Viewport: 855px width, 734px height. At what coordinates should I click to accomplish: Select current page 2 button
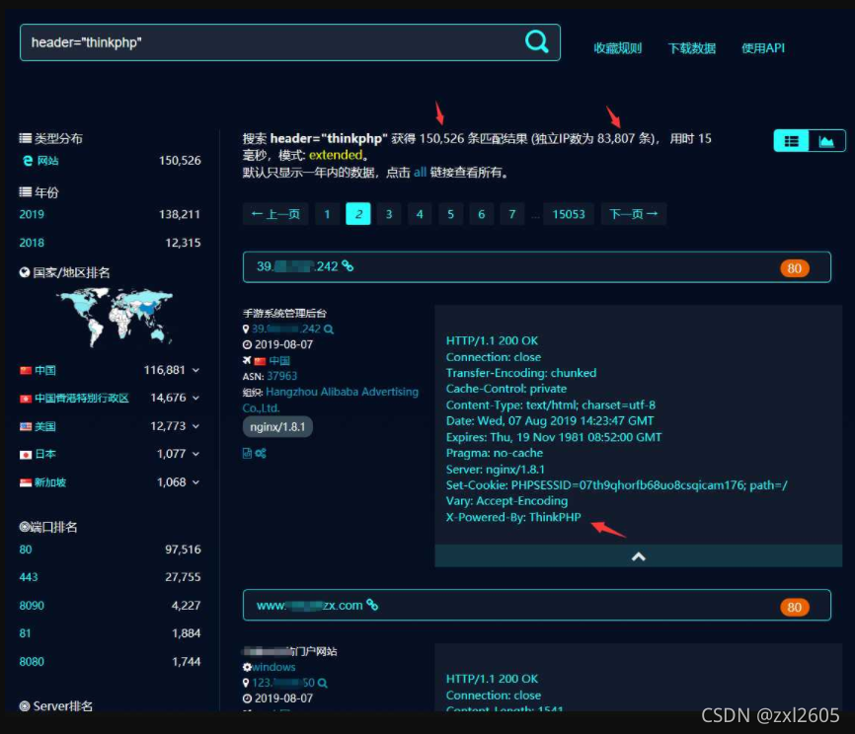tap(358, 214)
